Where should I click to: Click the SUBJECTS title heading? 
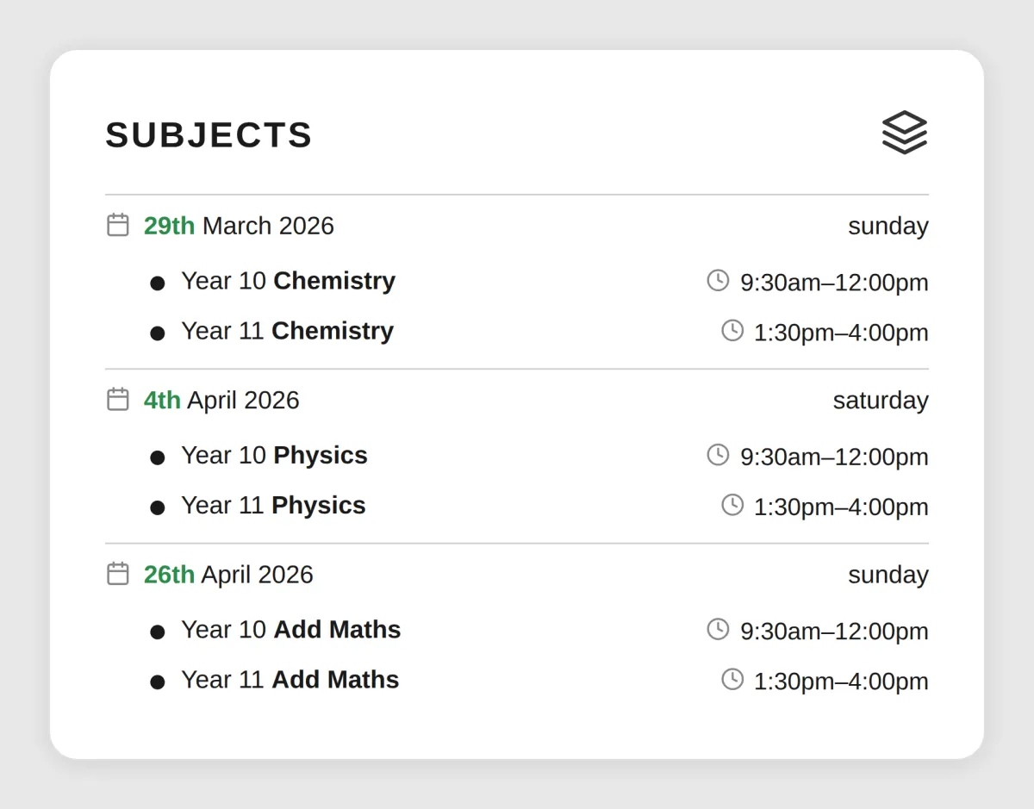[x=209, y=135]
